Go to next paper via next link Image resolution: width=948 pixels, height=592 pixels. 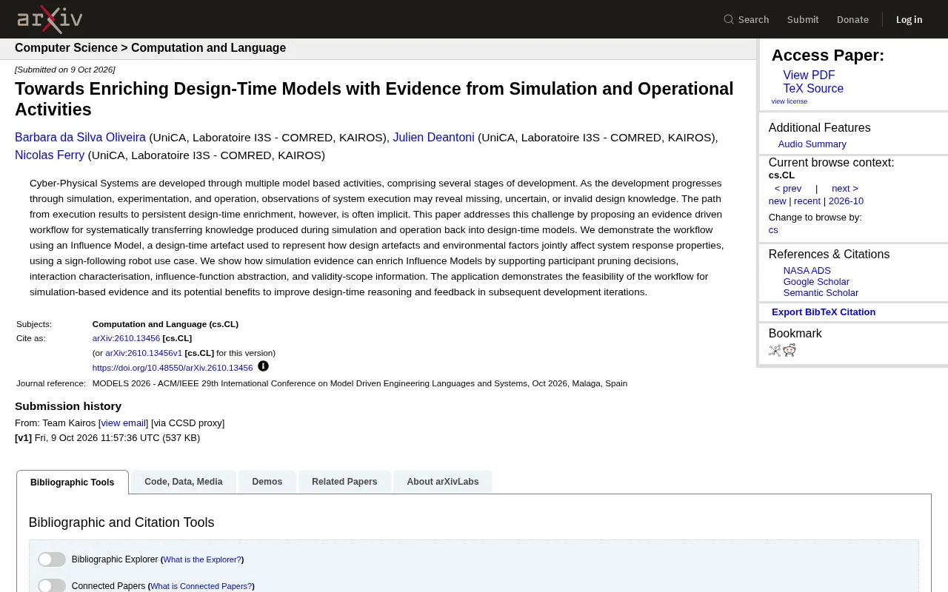click(x=845, y=189)
